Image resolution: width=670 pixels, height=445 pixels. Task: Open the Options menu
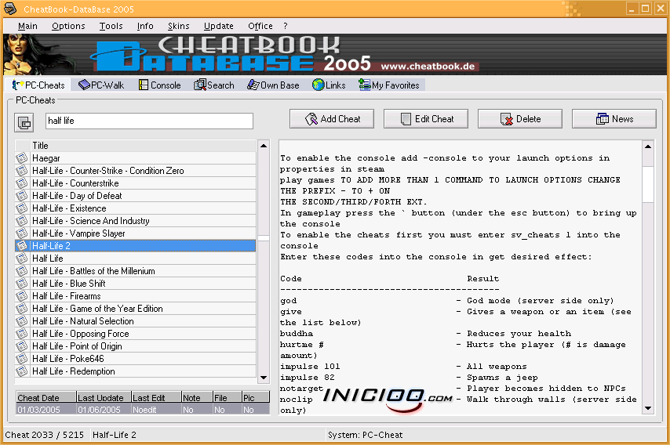point(68,26)
